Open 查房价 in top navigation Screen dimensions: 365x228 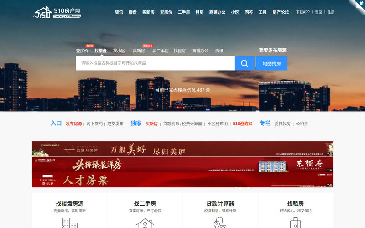point(166,12)
